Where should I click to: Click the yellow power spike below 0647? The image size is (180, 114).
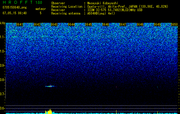(x=116, y=112)
